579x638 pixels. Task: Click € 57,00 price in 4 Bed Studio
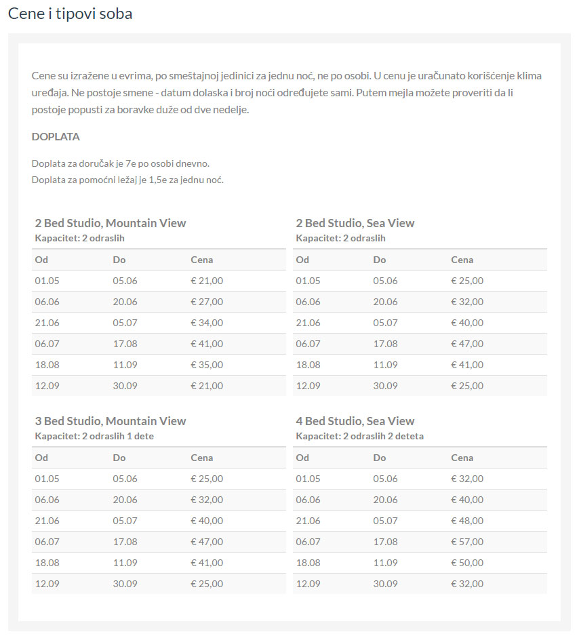tap(467, 542)
